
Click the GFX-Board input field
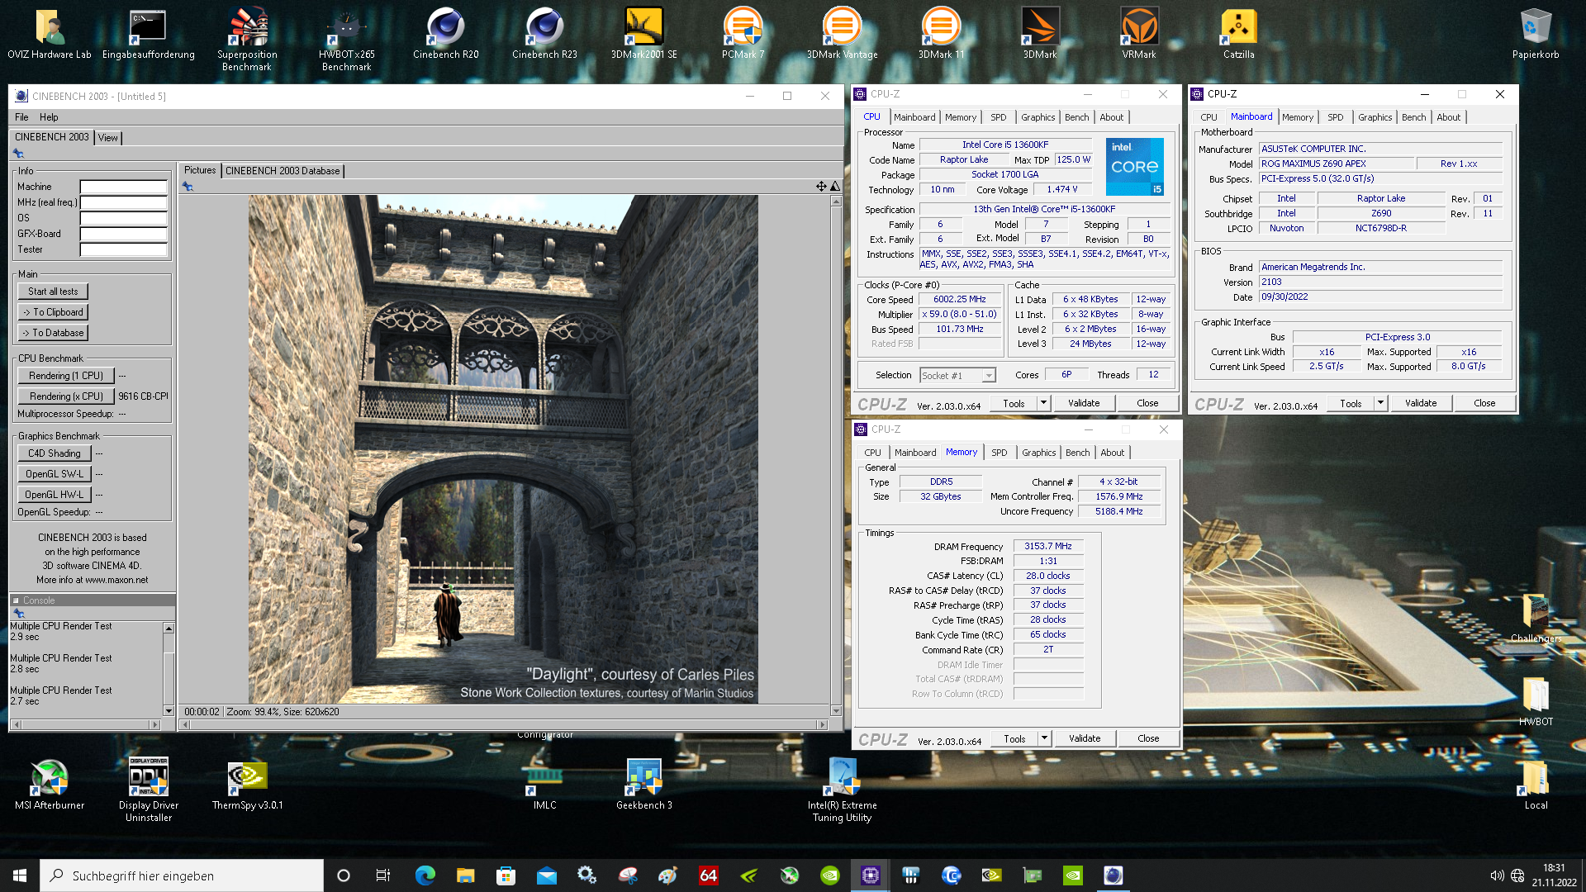tap(124, 234)
